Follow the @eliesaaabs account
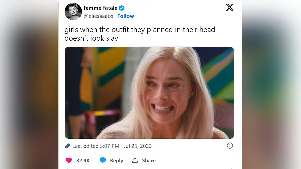Viewport: 301px width, 169px height. click(126, 16)
